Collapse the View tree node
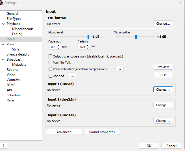This screenshot has width=185, height=151. point(3,44)
